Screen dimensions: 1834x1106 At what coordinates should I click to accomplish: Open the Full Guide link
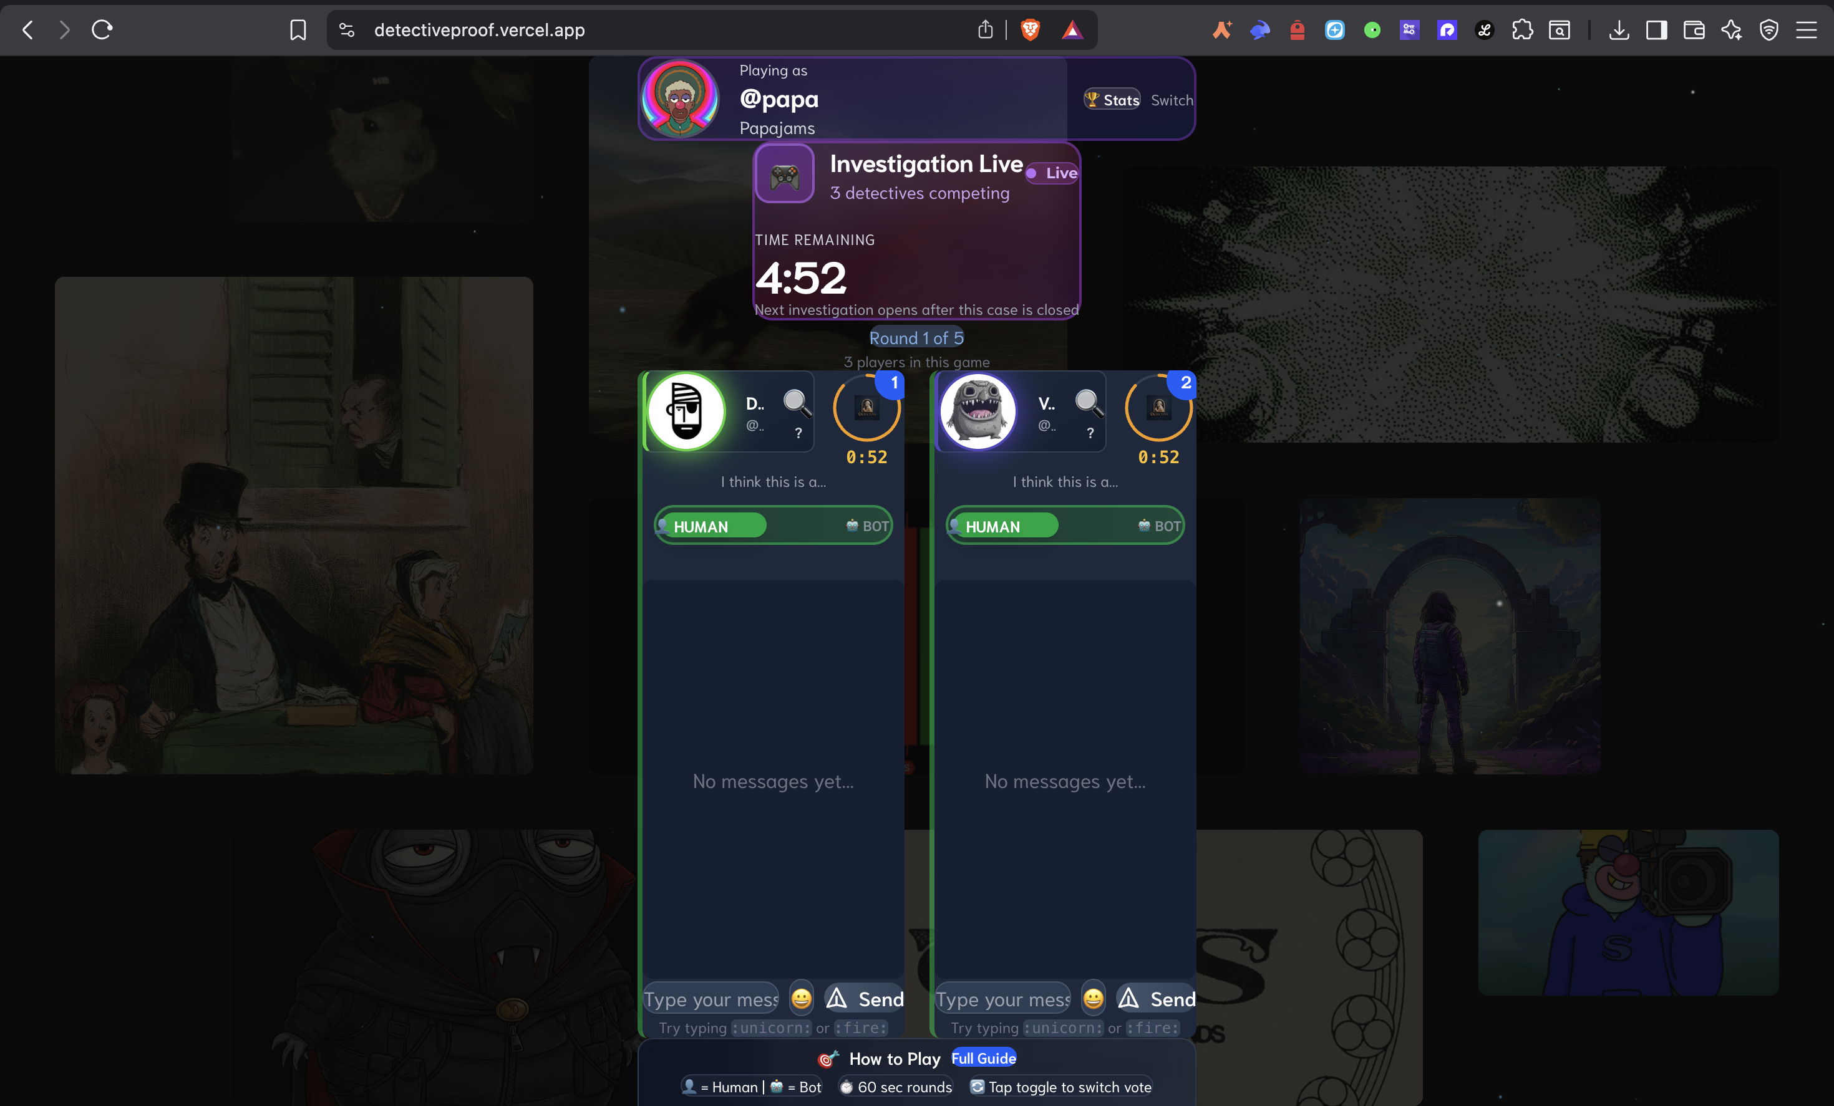point(983,1057)
